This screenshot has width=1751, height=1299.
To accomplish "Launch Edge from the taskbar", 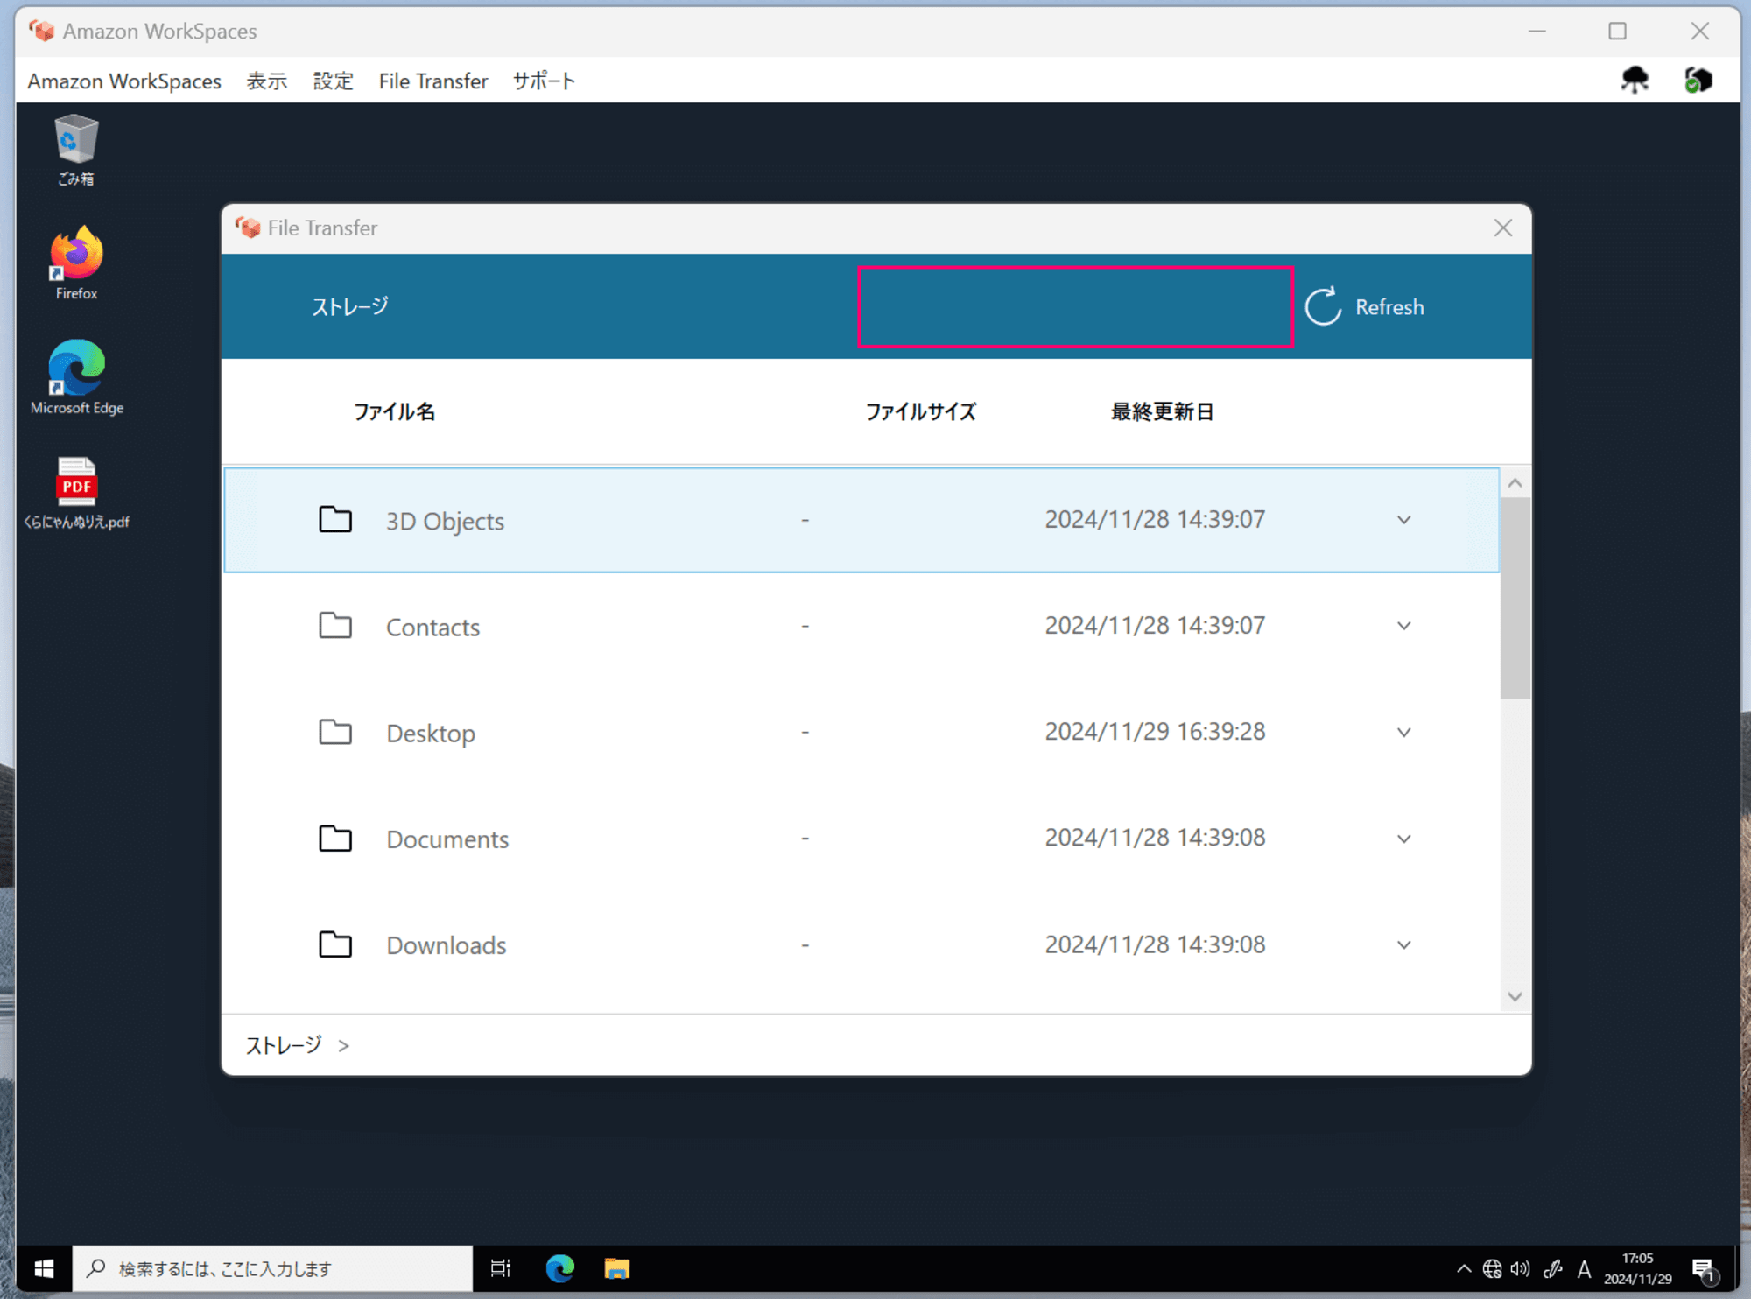I will tap(559, 1268).
